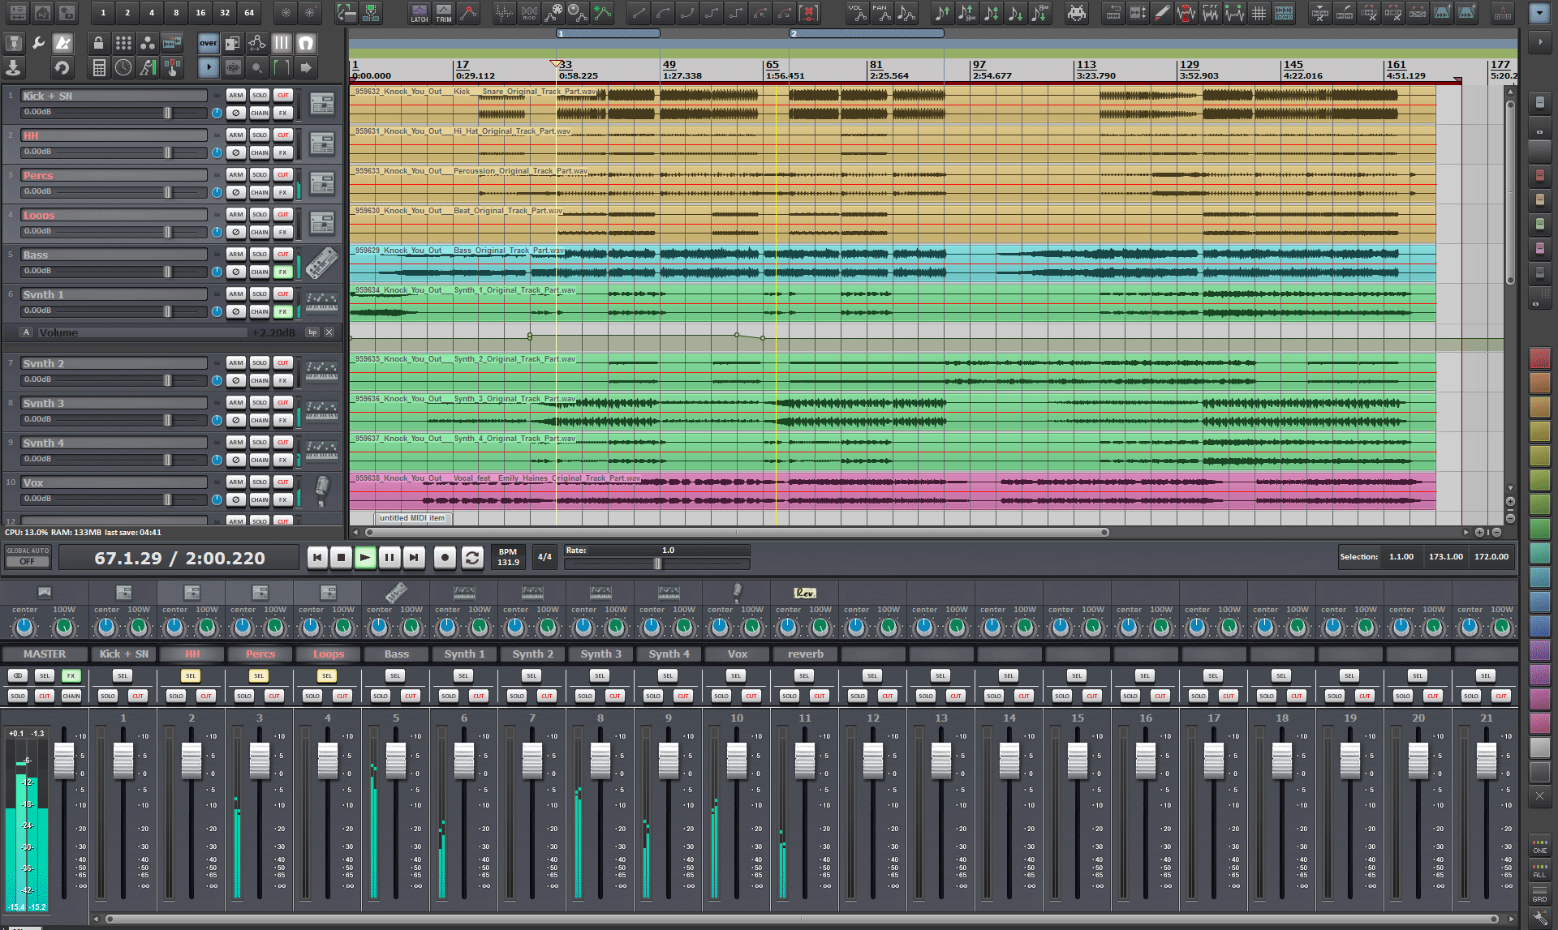Mute the Percs track with CUT
The width and height of the screenshot is (1558, 930).
[x=282, y=174]
